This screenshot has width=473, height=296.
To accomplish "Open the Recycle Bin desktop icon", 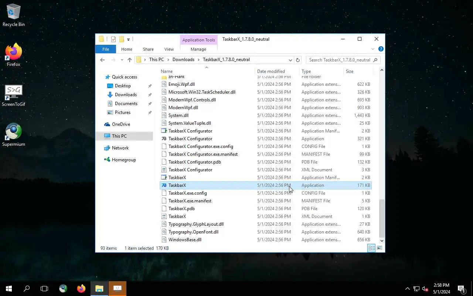I will (14, 16).
